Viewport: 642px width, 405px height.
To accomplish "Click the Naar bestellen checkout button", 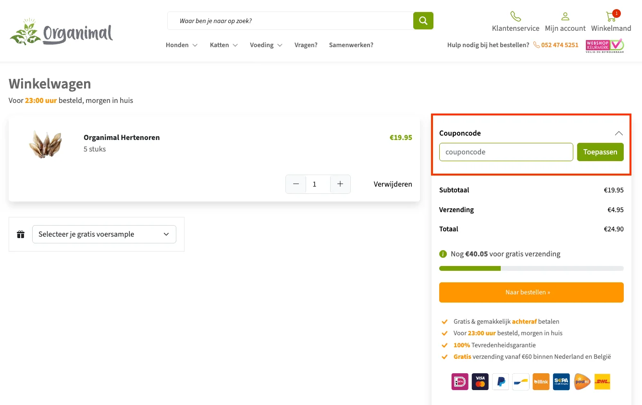I will click(531, 292).
